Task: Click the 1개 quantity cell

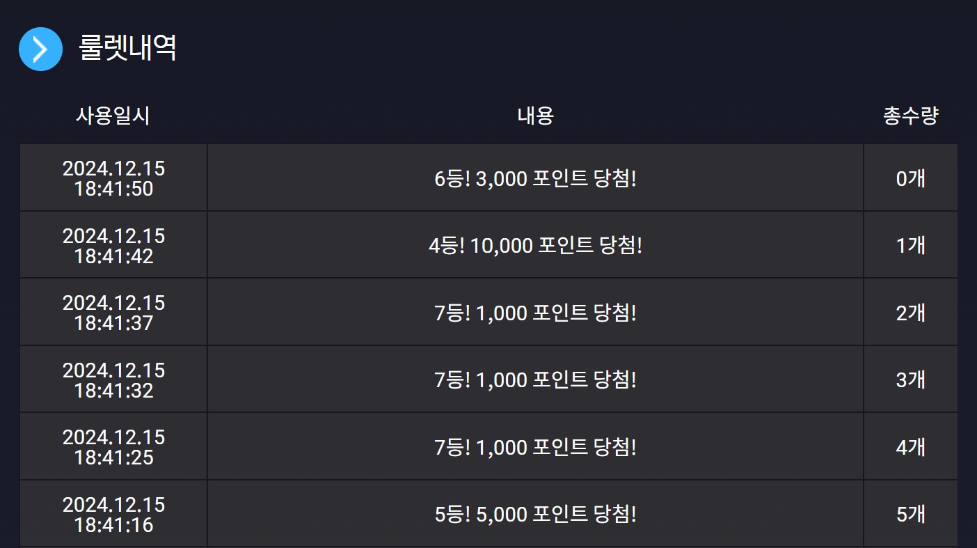Action: (x=911, y=245)
